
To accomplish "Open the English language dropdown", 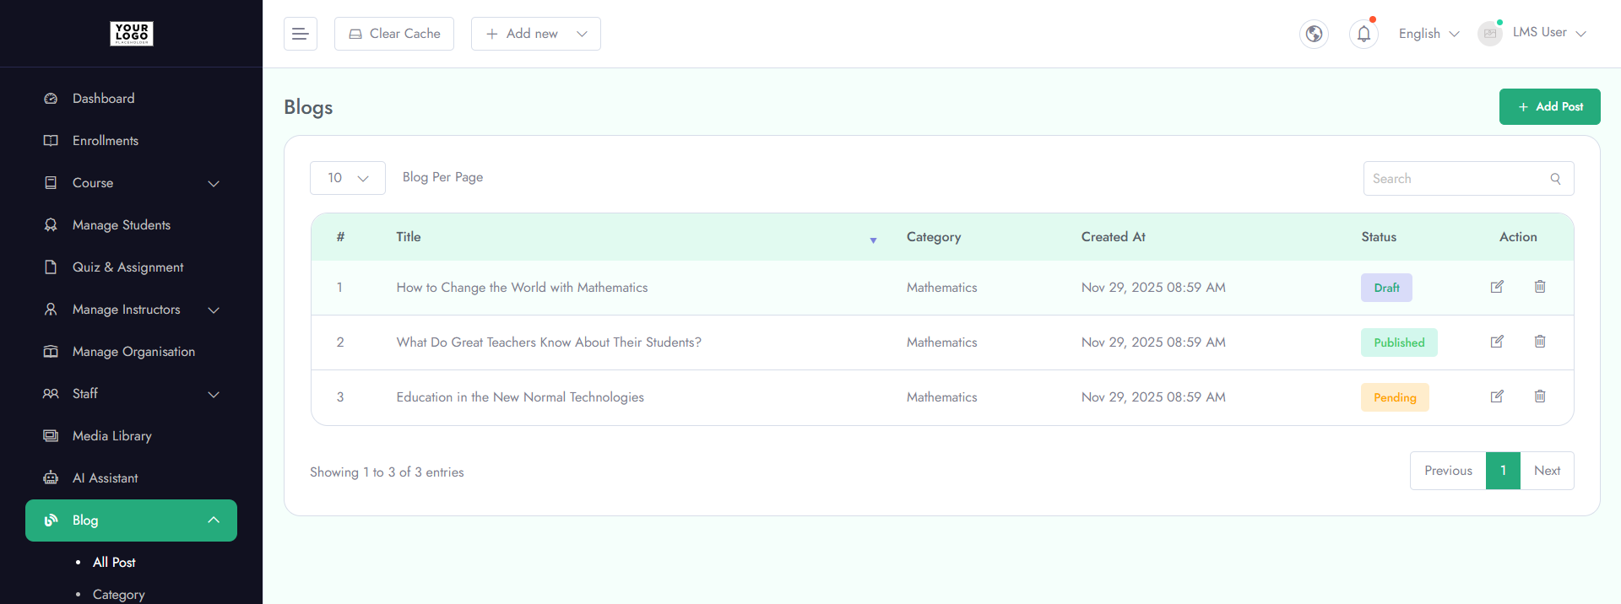I will click(1429, 34).
